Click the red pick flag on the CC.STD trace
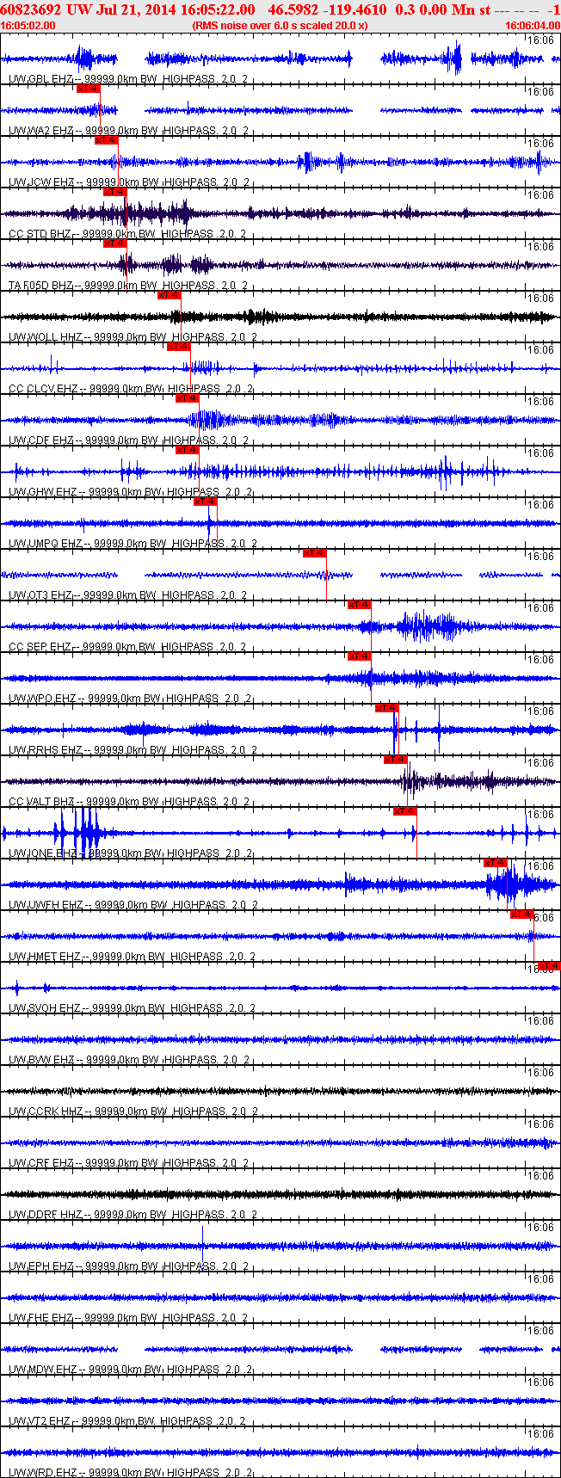The image size is (561, 1478). (x=115, y=192)
